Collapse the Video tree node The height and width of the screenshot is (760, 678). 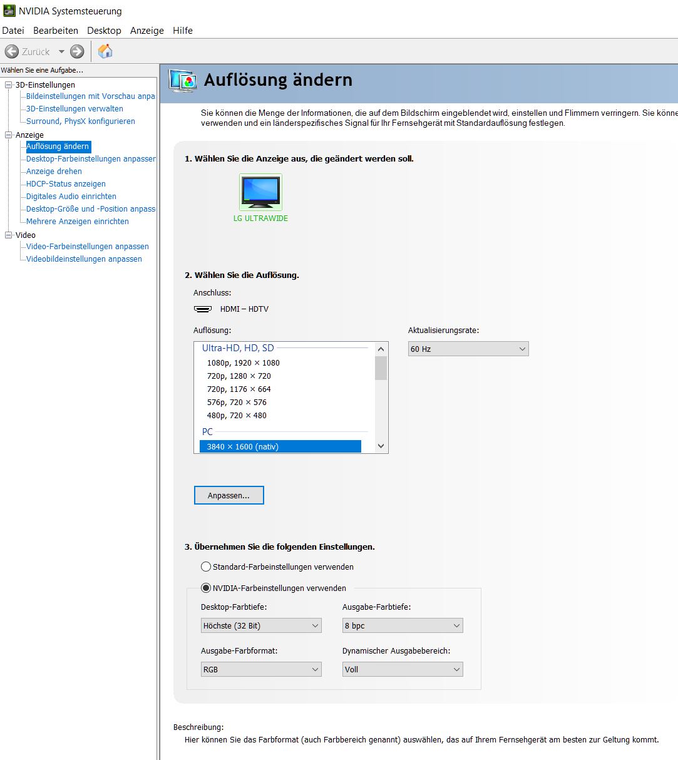point(9,235)
